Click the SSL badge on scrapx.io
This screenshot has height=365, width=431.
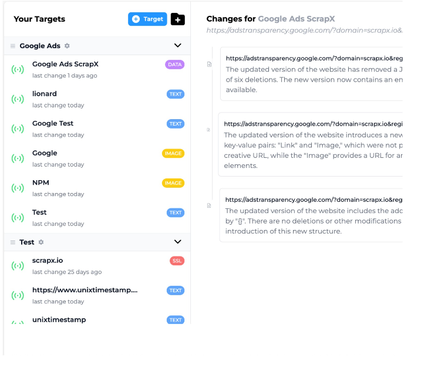[176, 261]
